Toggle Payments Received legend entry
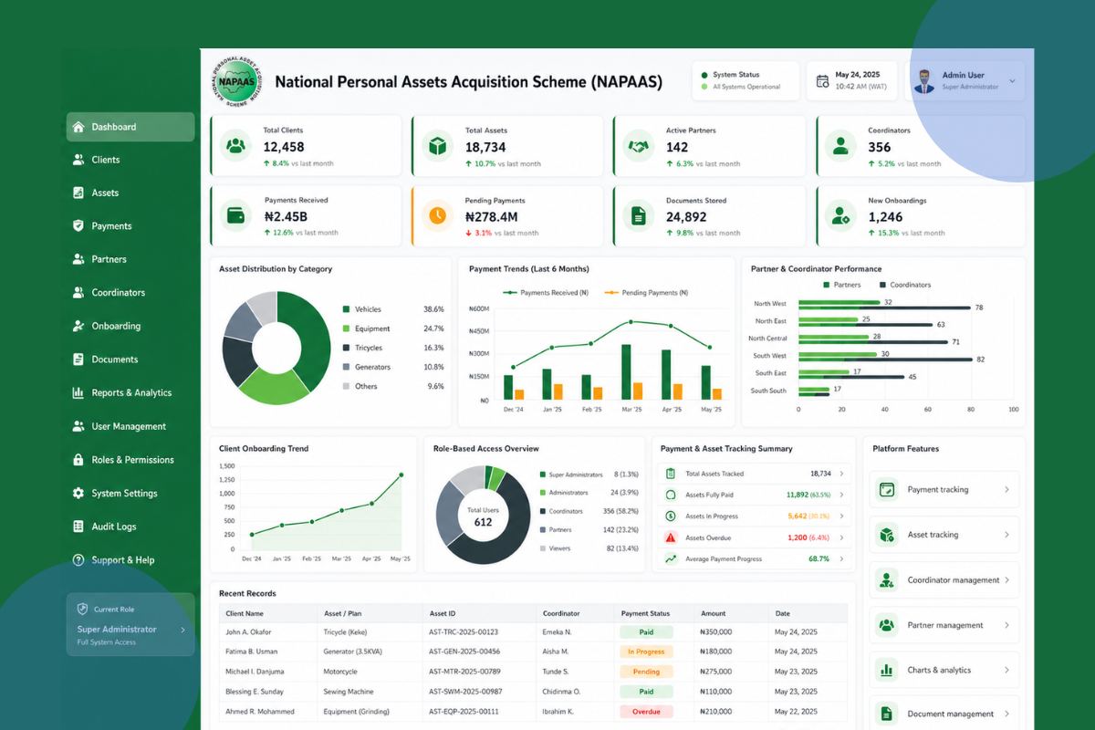The height and width of the screenshot is (730, 1095). pos(546,293)
